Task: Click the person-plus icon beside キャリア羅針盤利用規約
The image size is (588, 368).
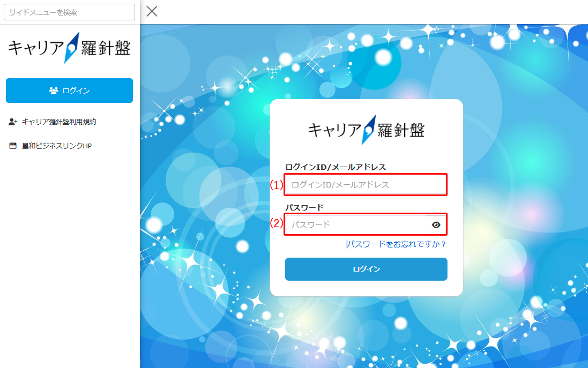Action: (x=13, y=122)
